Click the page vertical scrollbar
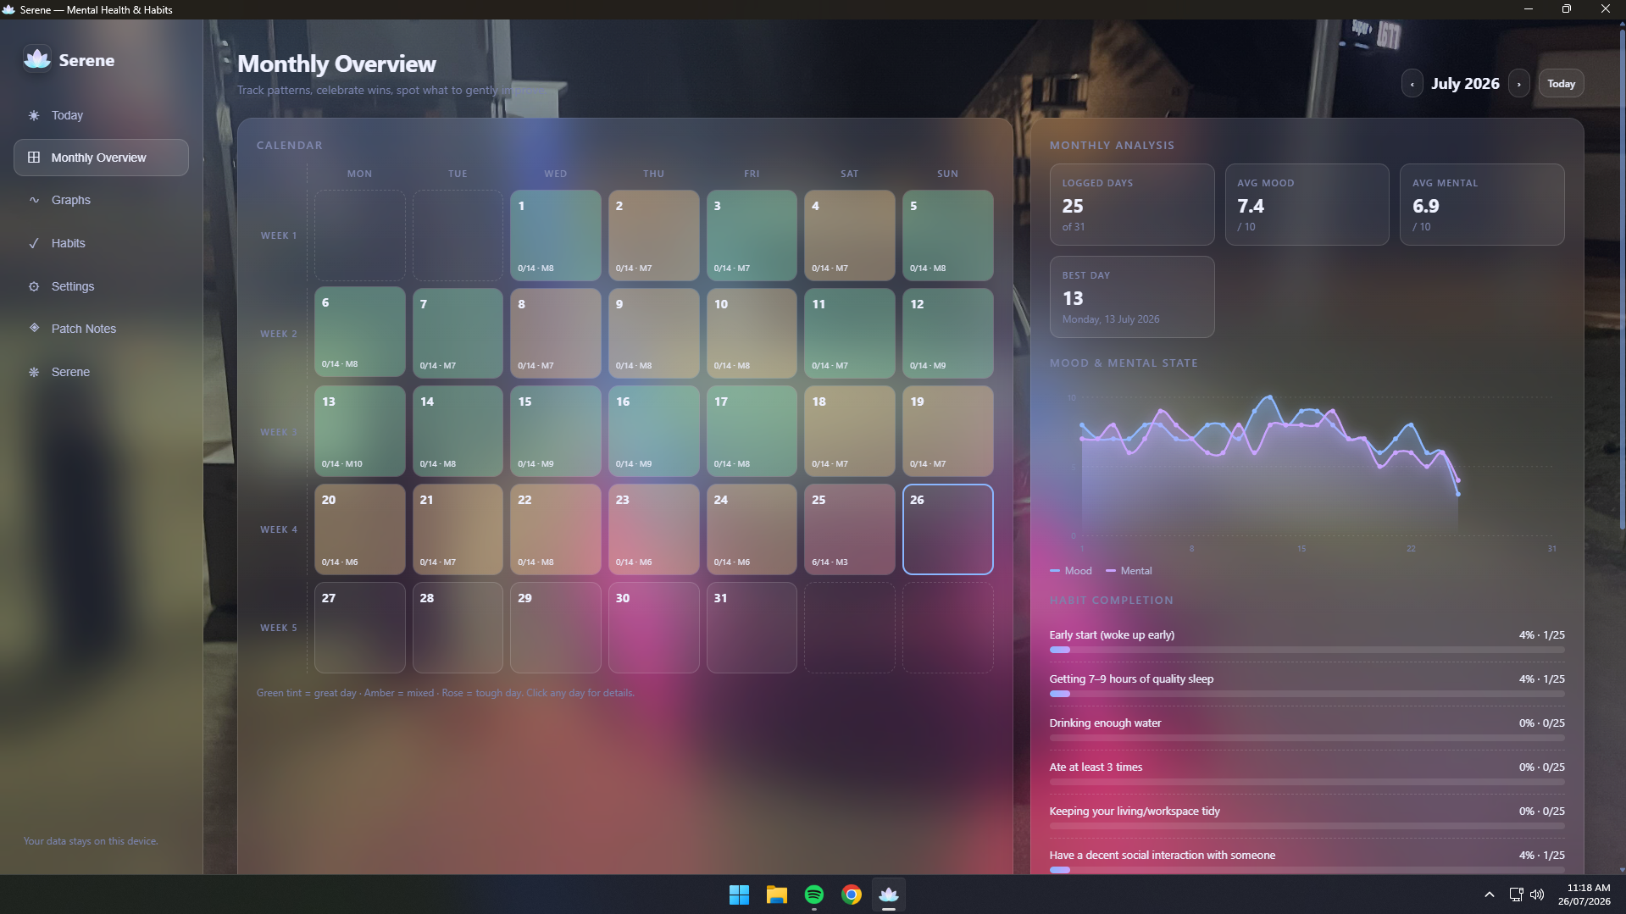This screenshot has height=914, width=1626. pyautogui.click(x=1622, y=280)
